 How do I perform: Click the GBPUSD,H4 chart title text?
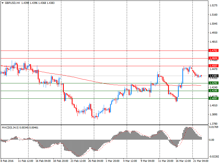[12, 3]
